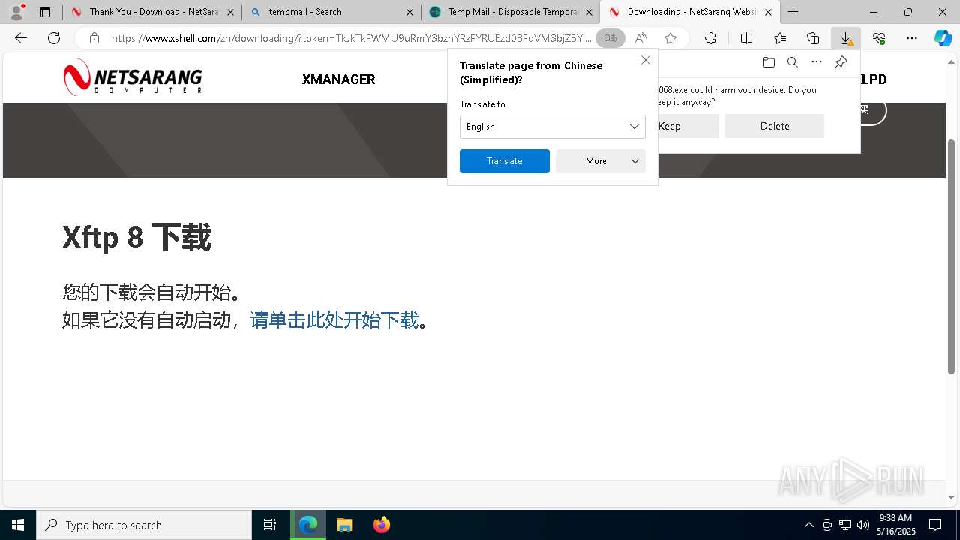Click the Chinese start-download link
This screenshot has width=960, height=540.
pyautogui.click(x=334, y=320)
